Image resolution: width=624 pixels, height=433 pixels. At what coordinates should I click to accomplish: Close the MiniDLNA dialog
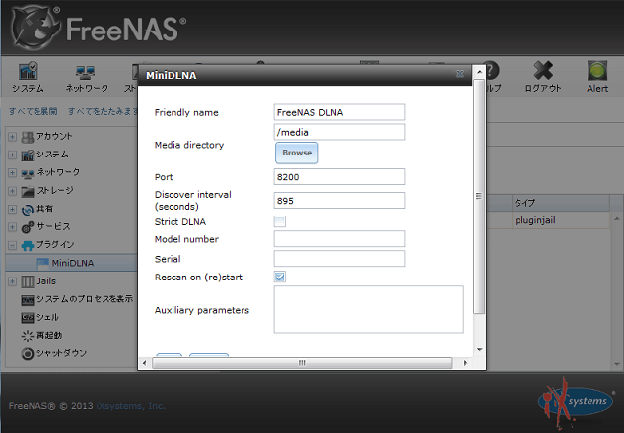(x=460, y=74)
